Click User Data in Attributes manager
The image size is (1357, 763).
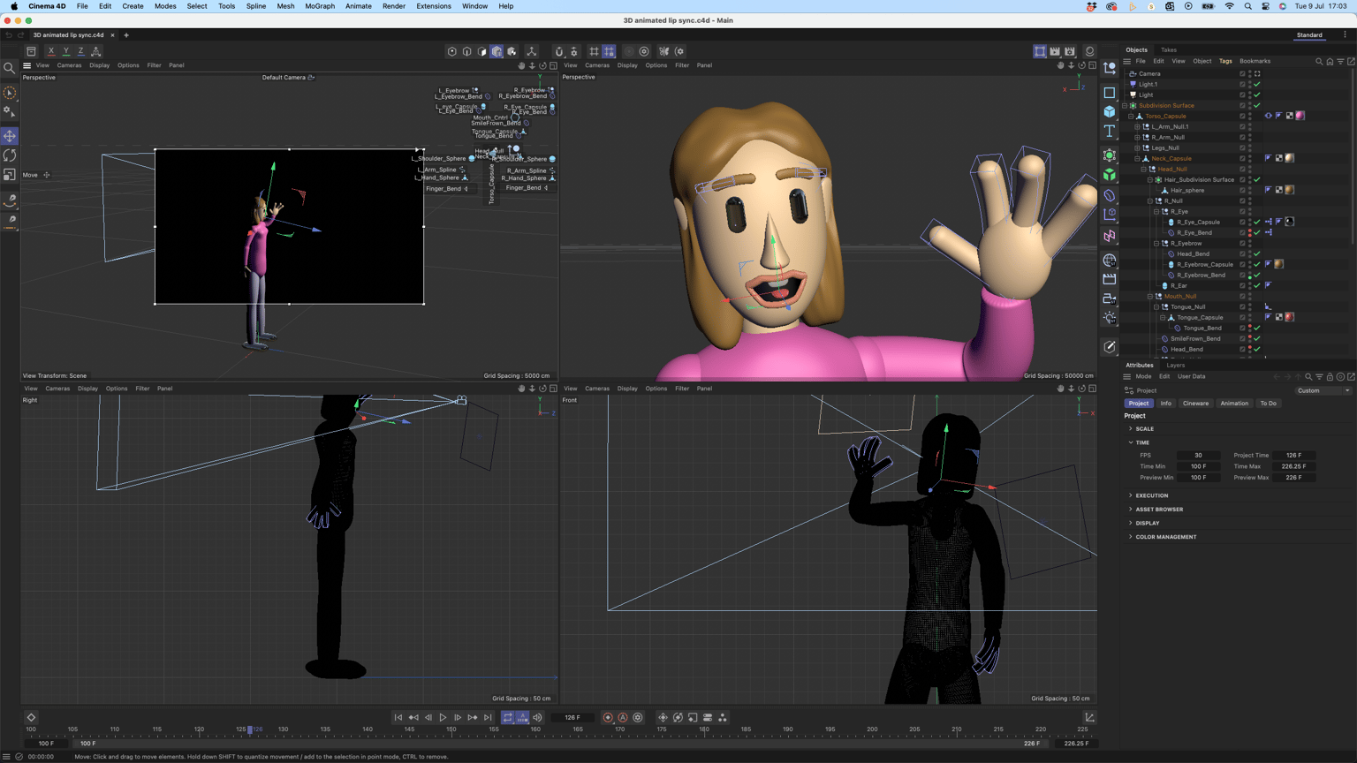[x=1191, y=376]
